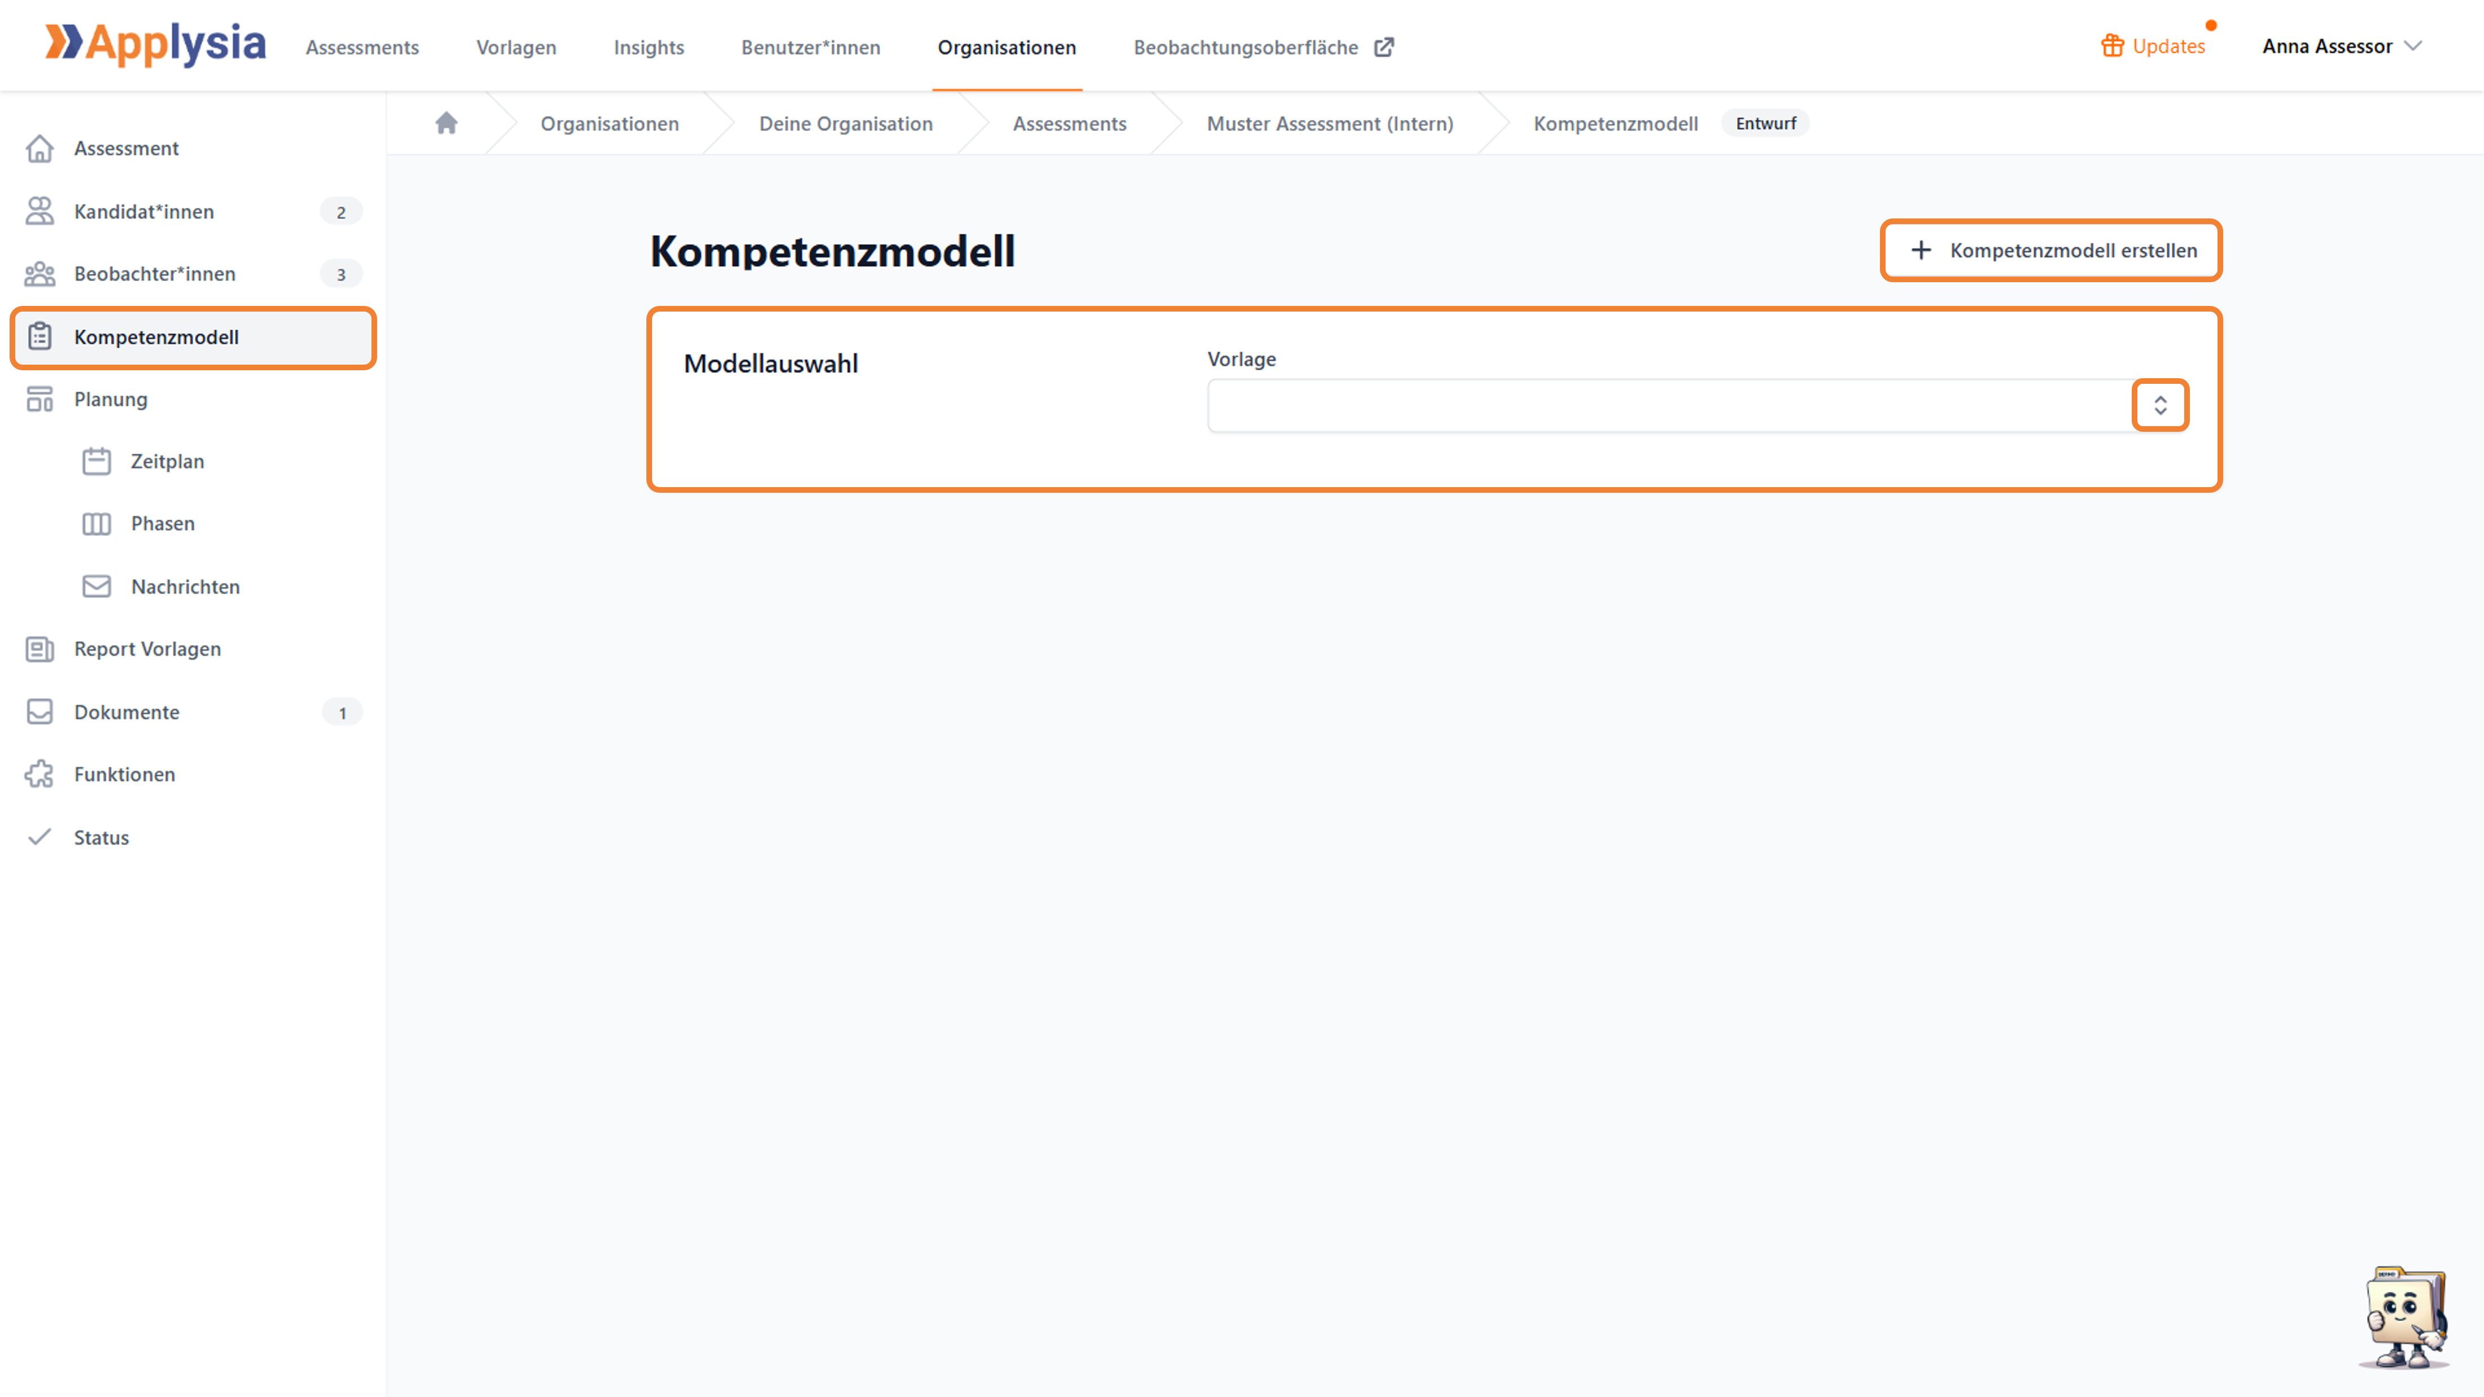Image resolution: width=2484 pixels, height=1397 pixels.
Task: Click the Applysia logo
Action: [x=155, y=45]
